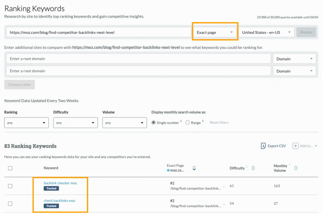Sort by Monthly Volume column arrows
322x214 pixels.
[296, 168]
